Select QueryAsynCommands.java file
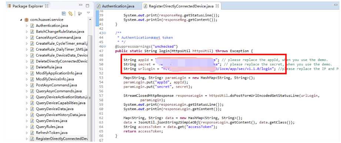The image size is (341, 143). [59, 91]
